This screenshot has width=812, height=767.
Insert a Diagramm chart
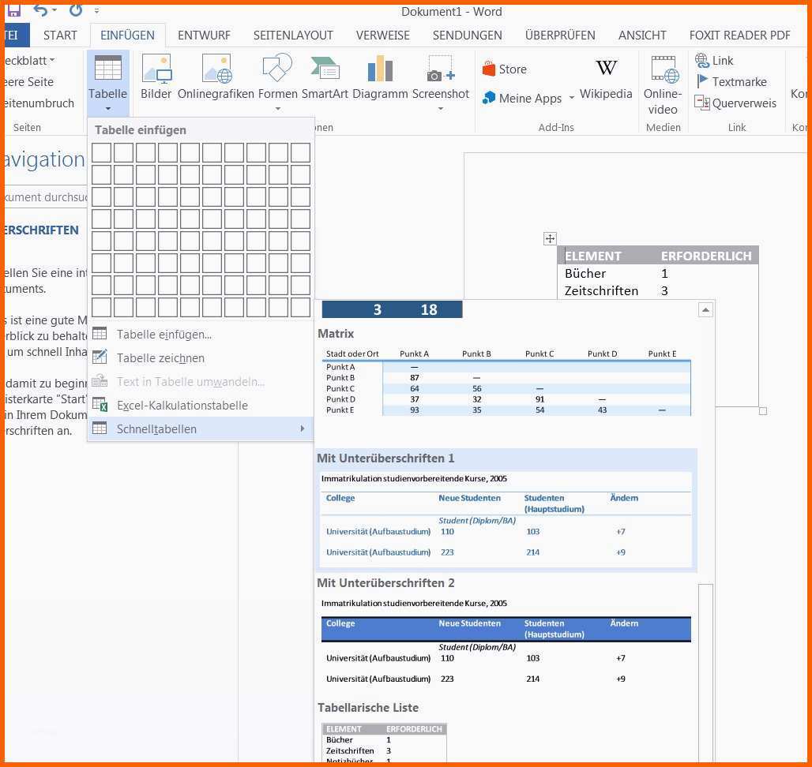[x=380, y=69]
